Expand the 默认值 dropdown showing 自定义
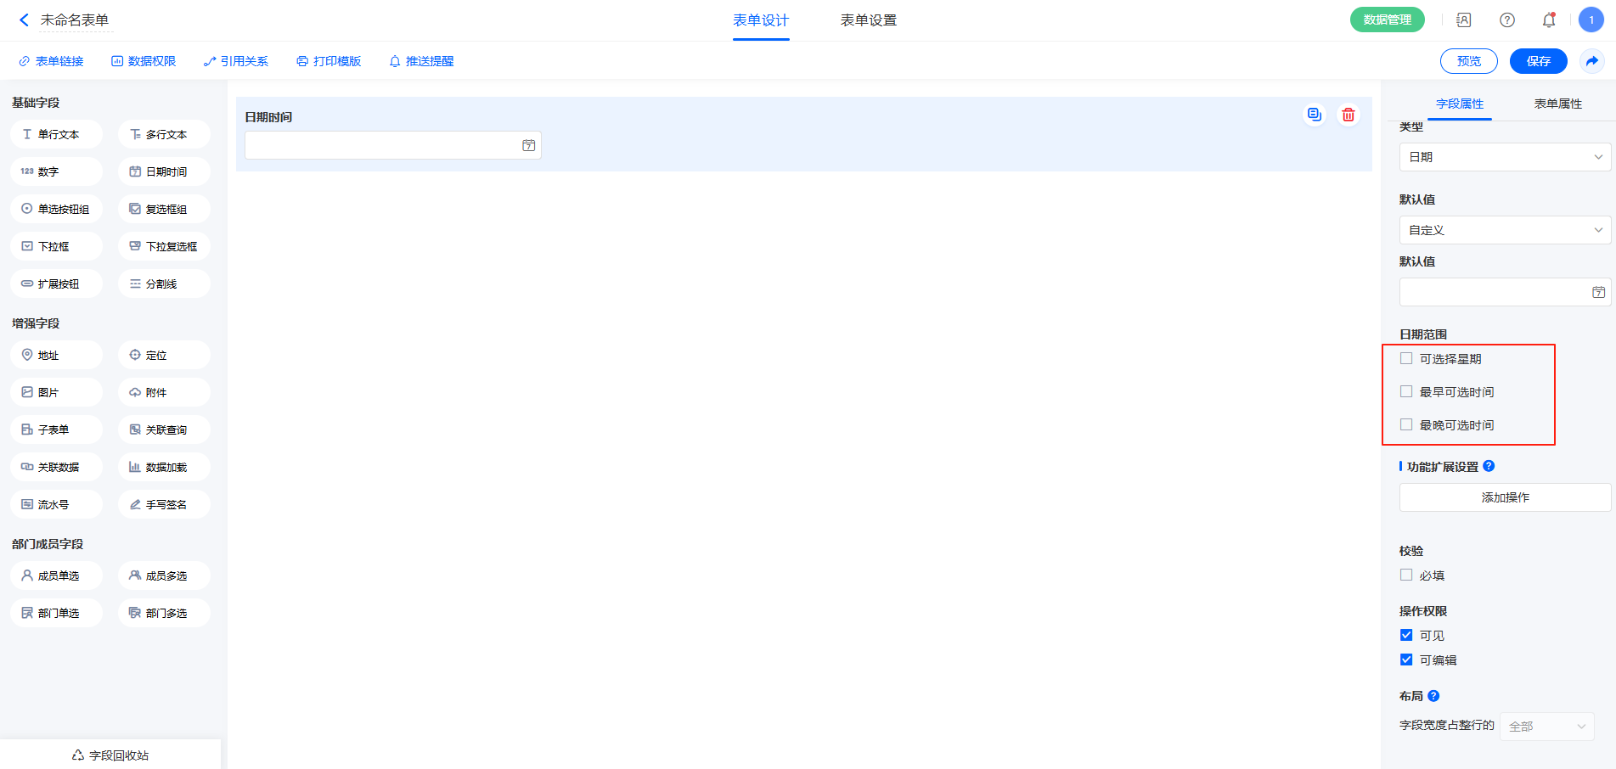This screenshot has width=1616, height=769. click(1504, 230)
